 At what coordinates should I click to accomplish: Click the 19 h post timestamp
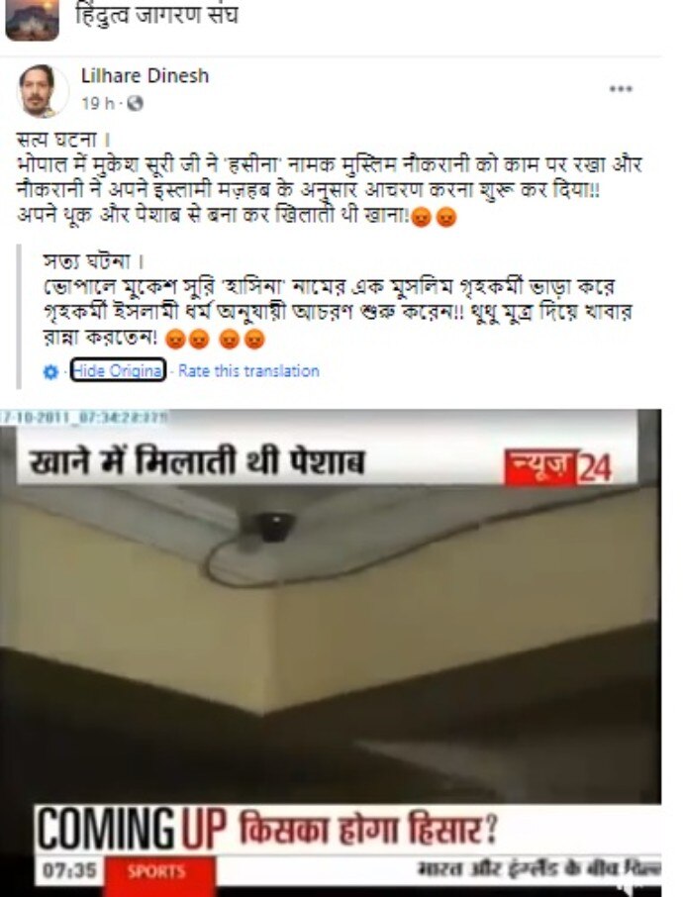98,104
